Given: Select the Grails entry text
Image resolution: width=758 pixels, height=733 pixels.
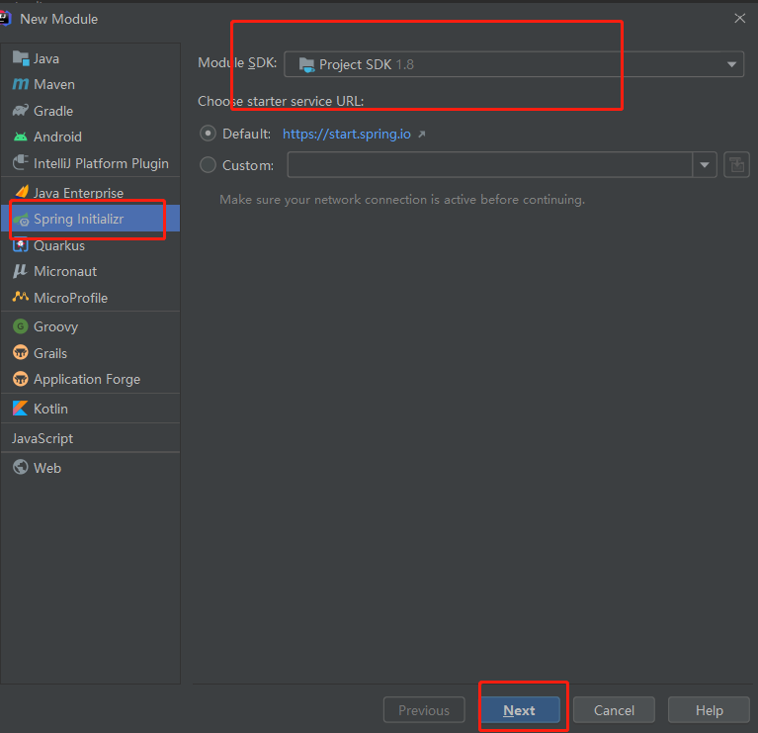Looking at the screenshot, I should [x=50, y=353].
